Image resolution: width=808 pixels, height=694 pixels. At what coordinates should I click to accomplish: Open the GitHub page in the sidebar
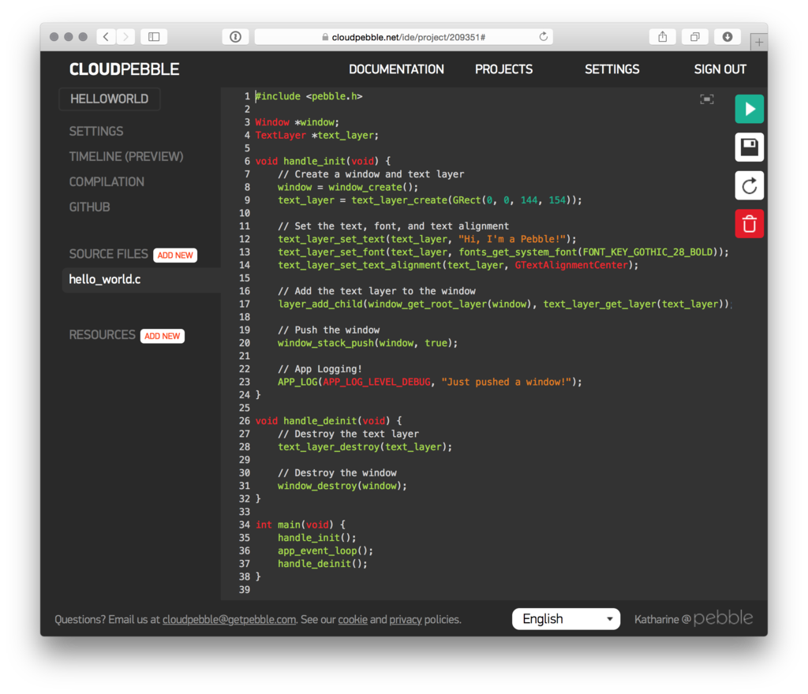90,207
